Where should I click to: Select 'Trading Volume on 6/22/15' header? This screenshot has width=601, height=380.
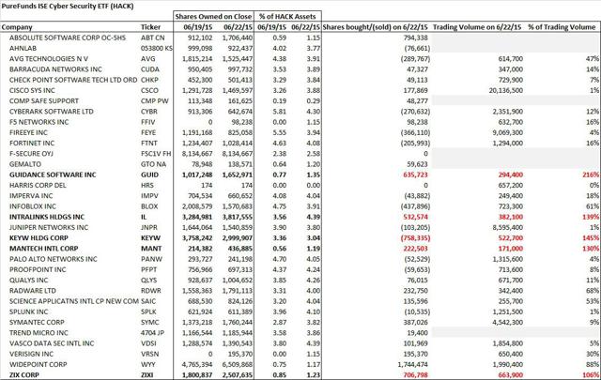[477, 27]
